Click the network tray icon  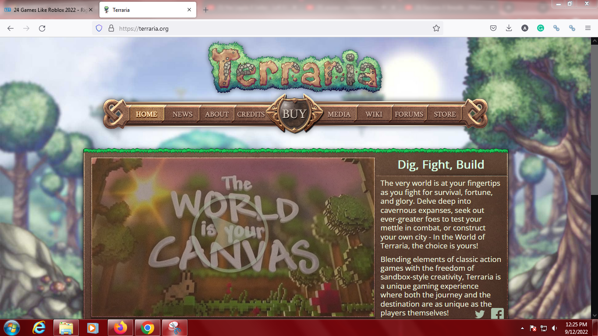(544, 328)
